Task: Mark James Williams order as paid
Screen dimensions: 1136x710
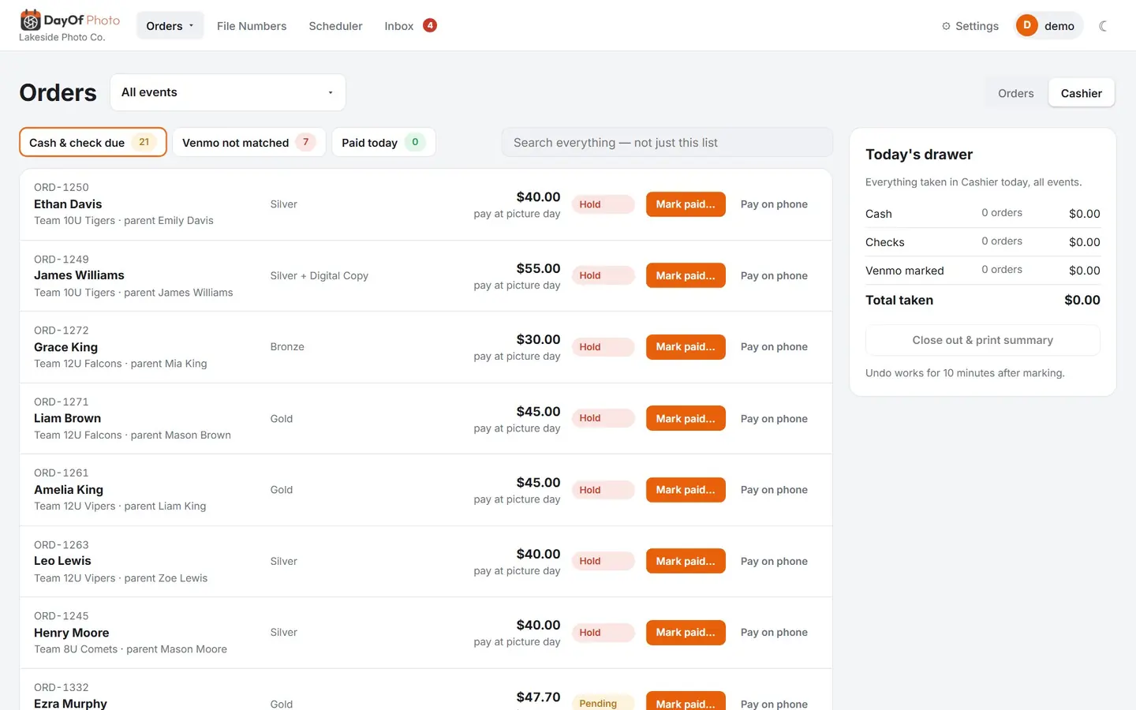Action: pos(686,275)
